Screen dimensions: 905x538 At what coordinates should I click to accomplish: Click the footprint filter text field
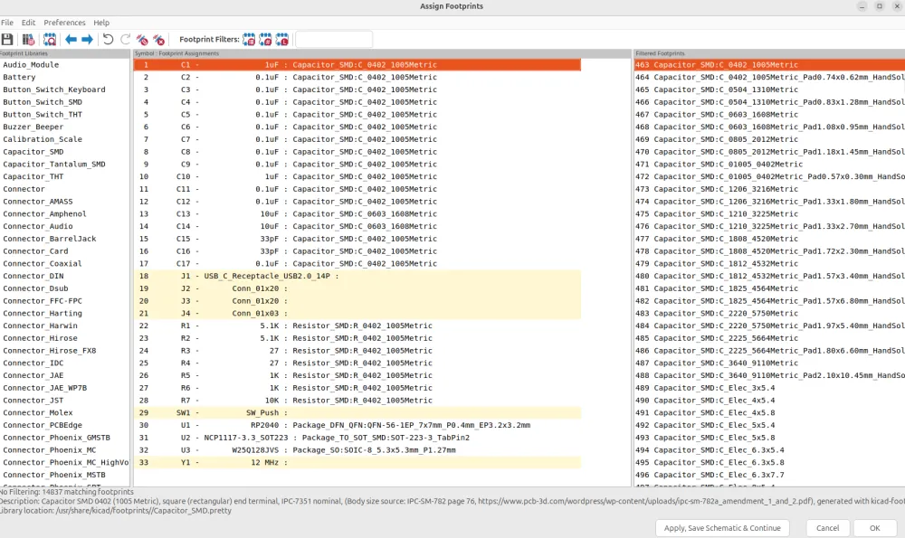point(334,40)
